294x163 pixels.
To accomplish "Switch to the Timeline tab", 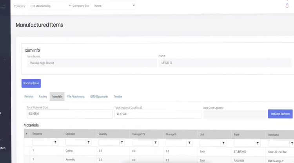I will [118, 96].
